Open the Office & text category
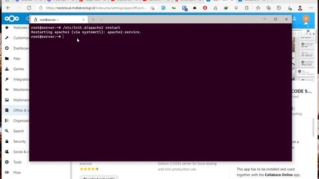Image resolution: width=319 pixels, height=179 pixels. pos(16,110)
